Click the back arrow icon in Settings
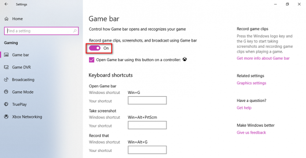 [6, 4]
